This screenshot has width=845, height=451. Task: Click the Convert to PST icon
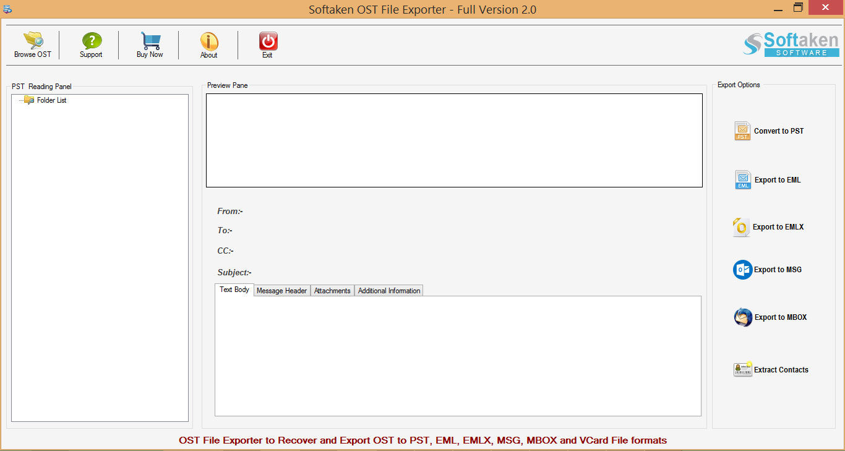pyautogui.click(x=742, y=131)
